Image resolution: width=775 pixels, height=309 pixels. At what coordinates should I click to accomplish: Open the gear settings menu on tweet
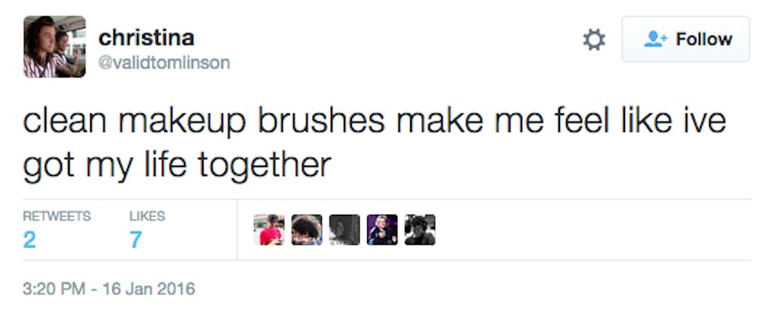(x=594, y=40)
